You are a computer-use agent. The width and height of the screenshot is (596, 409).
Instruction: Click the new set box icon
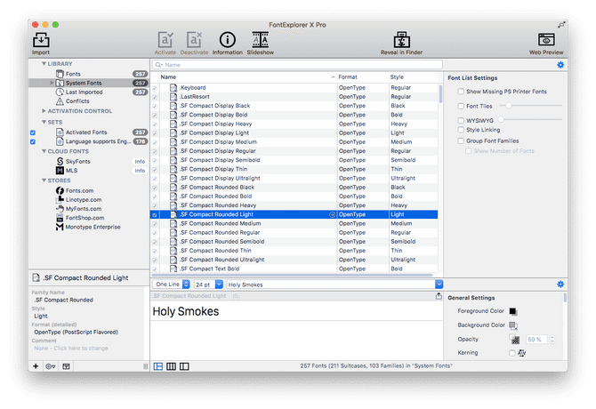click(66, 366)
